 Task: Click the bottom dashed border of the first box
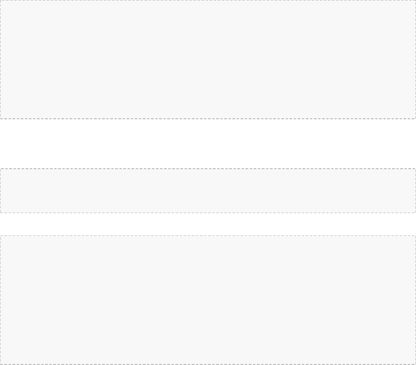coord(208,118)
